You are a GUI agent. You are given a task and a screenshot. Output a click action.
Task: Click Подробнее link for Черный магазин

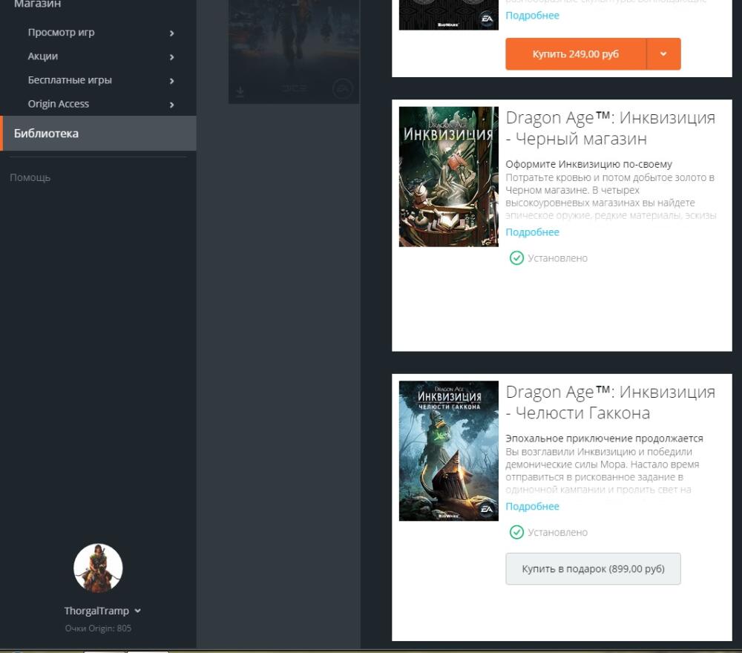pos(532,232)
